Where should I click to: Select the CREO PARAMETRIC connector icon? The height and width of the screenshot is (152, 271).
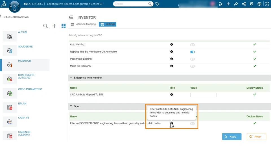point(10,93)
